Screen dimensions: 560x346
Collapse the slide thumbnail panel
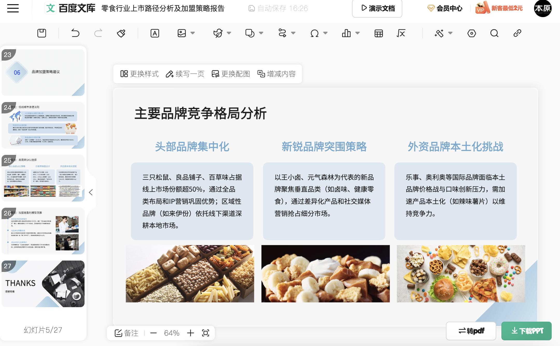[91, 192]
